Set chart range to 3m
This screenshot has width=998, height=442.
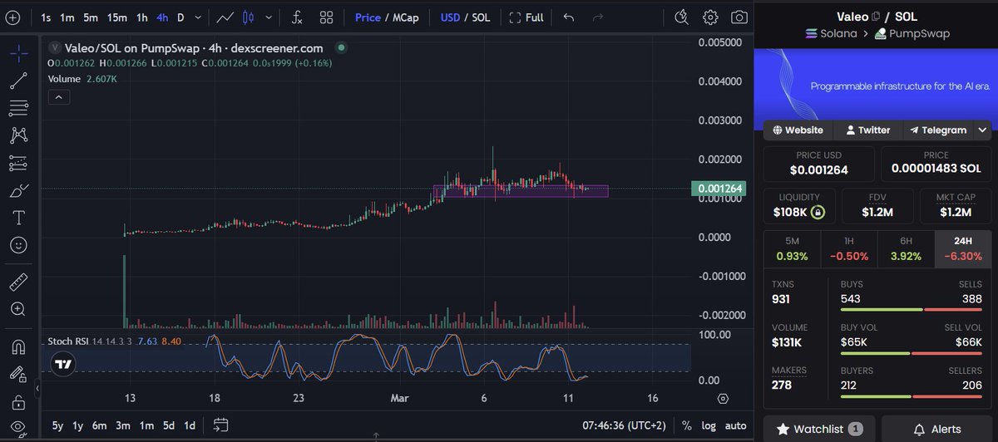[122, 425]
